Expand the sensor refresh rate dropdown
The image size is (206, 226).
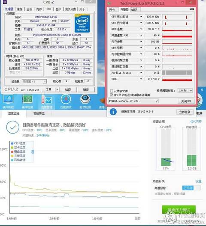(185, 90)
